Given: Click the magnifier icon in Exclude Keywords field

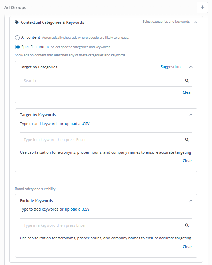Looking at the screenshot, I should coord(187,225).
